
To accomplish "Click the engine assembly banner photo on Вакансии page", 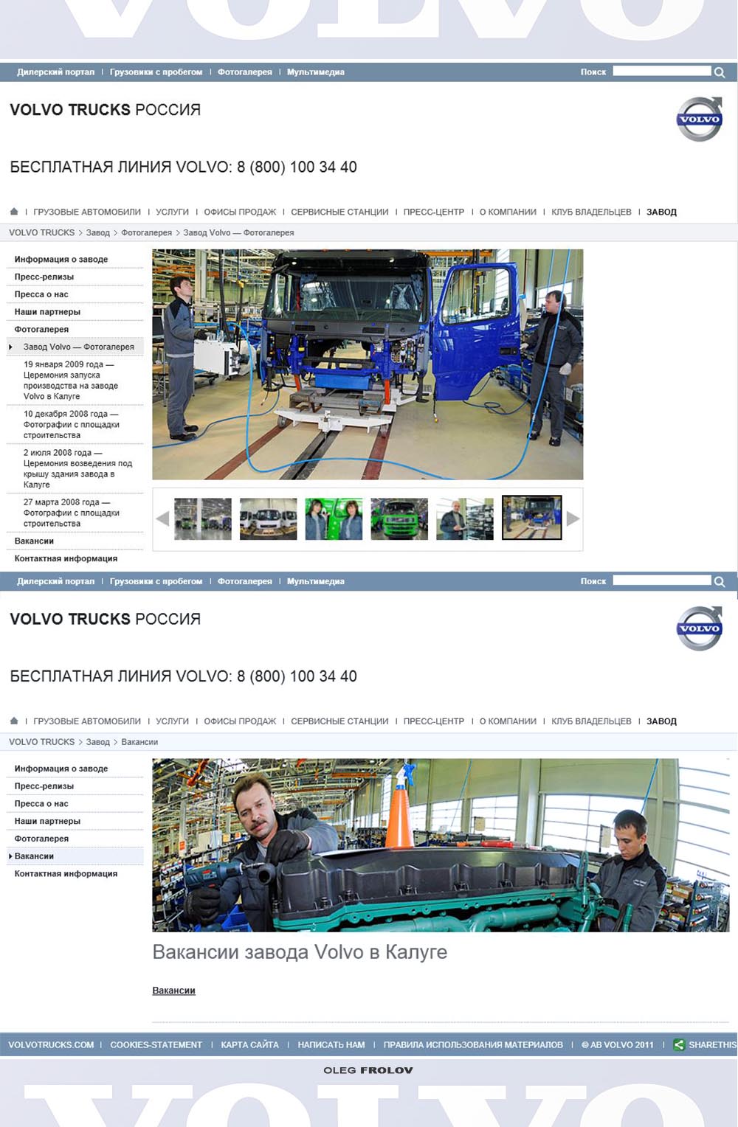I will coord(441,845).
